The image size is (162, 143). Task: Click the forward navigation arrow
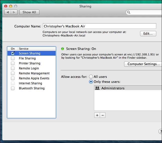tap(14, 12)
